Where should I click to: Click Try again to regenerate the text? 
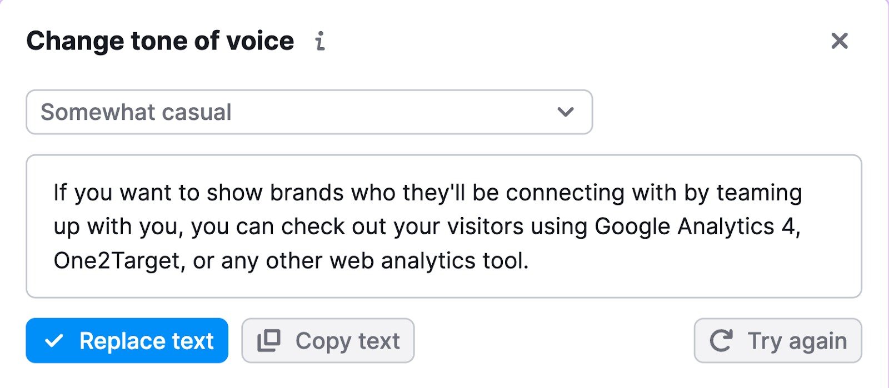(777, 340)
